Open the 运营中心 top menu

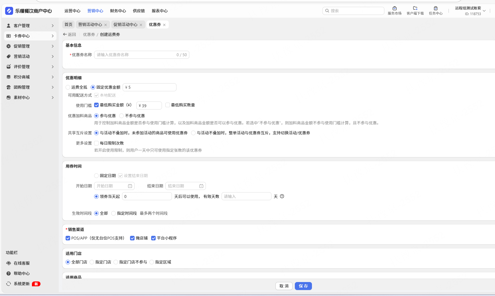[x=72, y=11]
